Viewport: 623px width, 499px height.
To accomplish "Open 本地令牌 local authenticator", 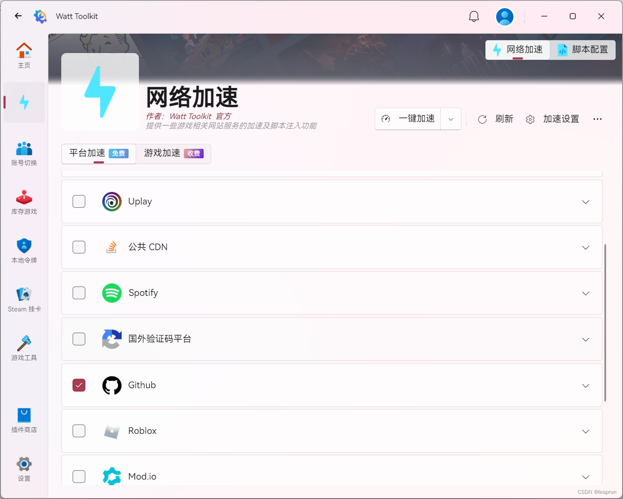I will point(24,251).
